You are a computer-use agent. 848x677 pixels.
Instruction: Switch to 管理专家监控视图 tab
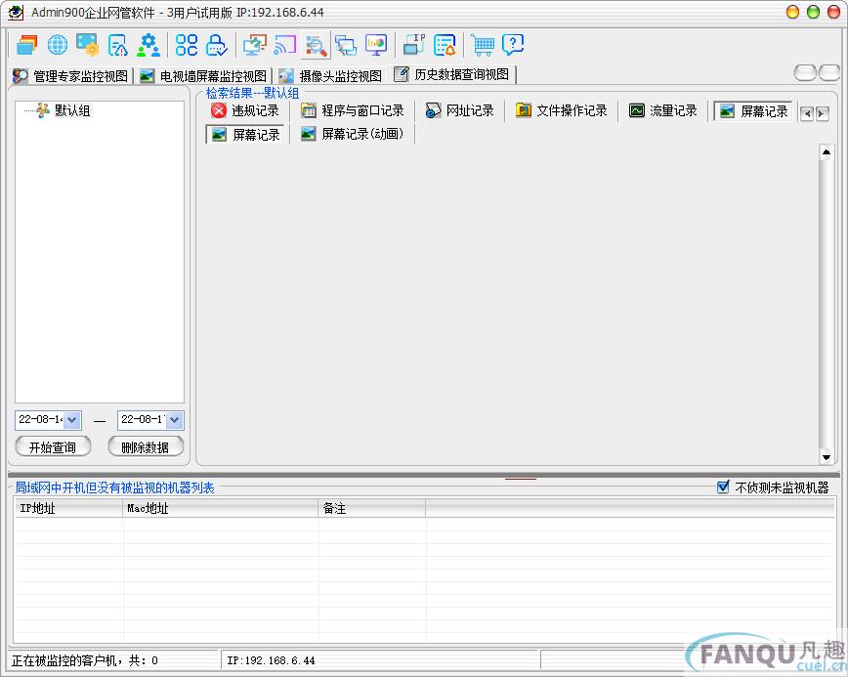[71, 76]
